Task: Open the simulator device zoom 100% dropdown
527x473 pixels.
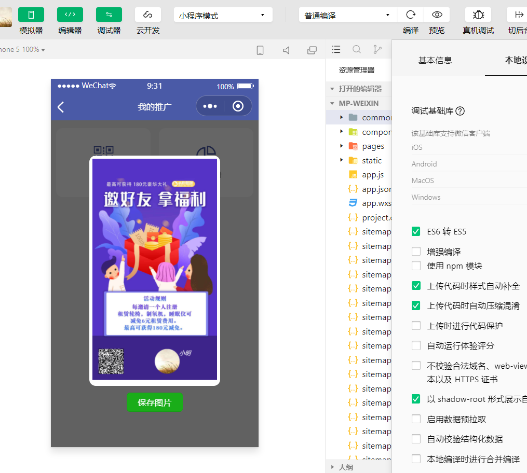Action: pyautogui.click(x=23, y=50)
